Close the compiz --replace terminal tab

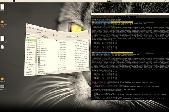point(111,17)
